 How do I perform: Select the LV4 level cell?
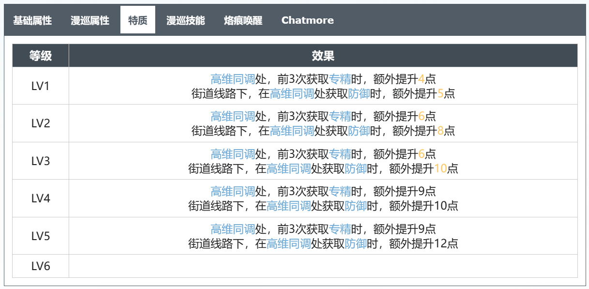tap(41, 198)
